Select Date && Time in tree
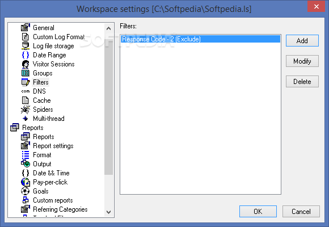The width and height of the screenshot is (329, 227). pos(51,173)
